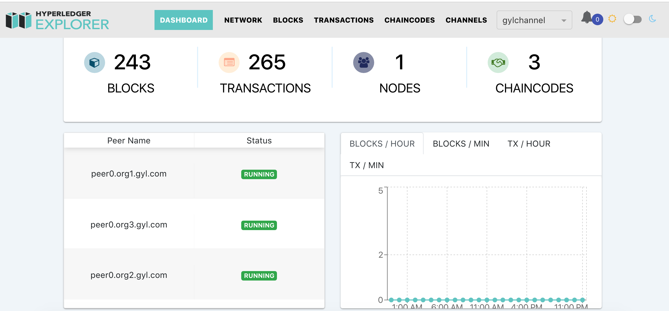Click the RUNNING status badge for peer0.org1.gyl.com

click(259, 174)
